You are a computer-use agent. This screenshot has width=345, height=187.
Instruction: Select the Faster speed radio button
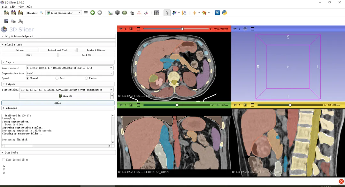point(86,78)
